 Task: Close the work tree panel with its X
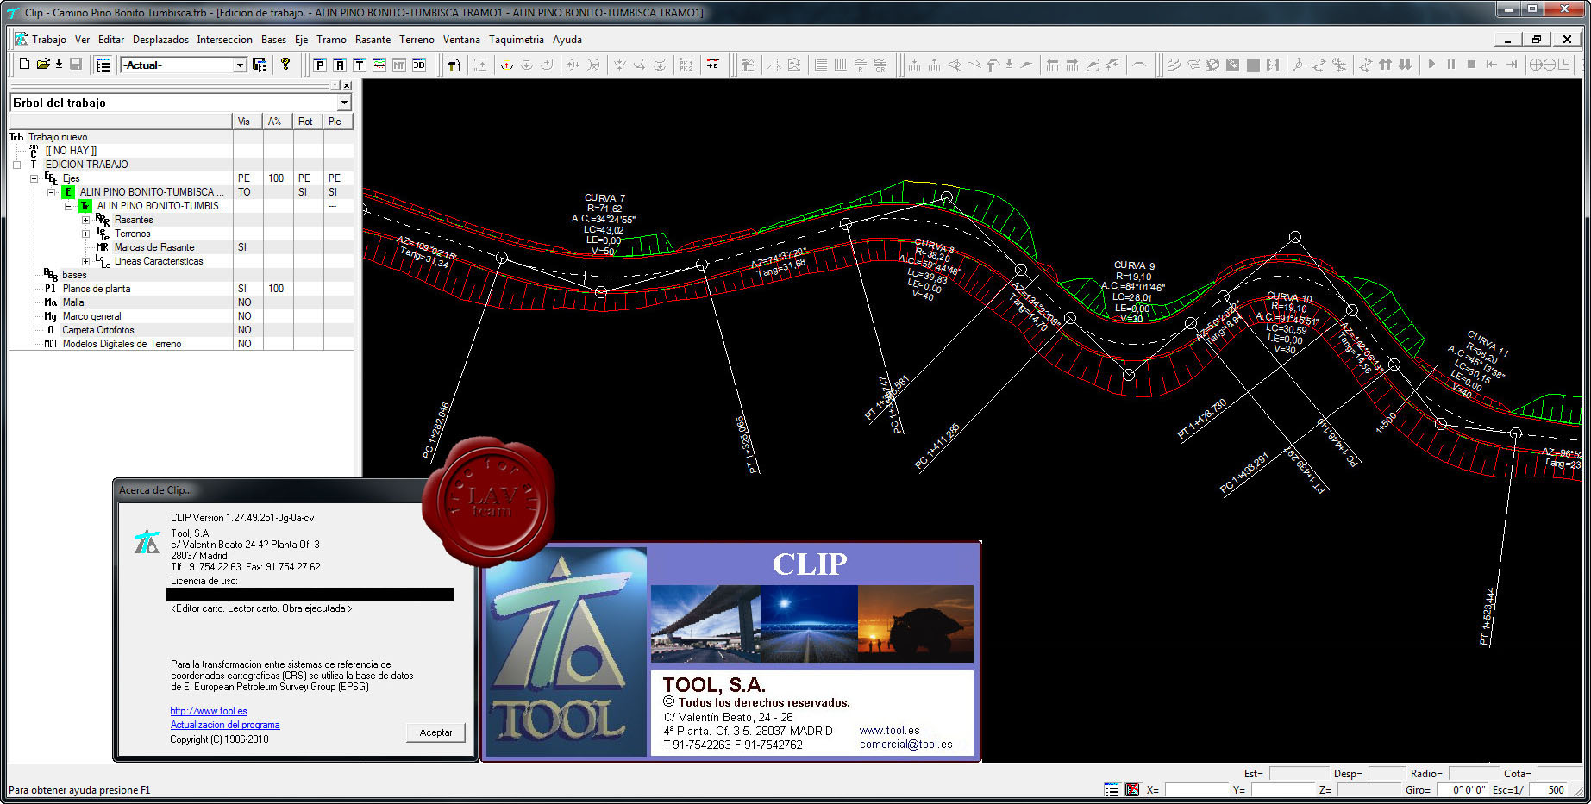click(x=347, y=85)
